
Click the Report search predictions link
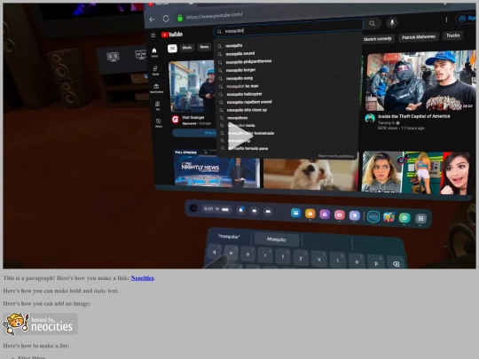(335, 156)
